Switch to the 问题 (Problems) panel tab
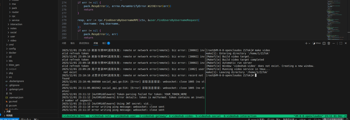 (x=64, y=43)
